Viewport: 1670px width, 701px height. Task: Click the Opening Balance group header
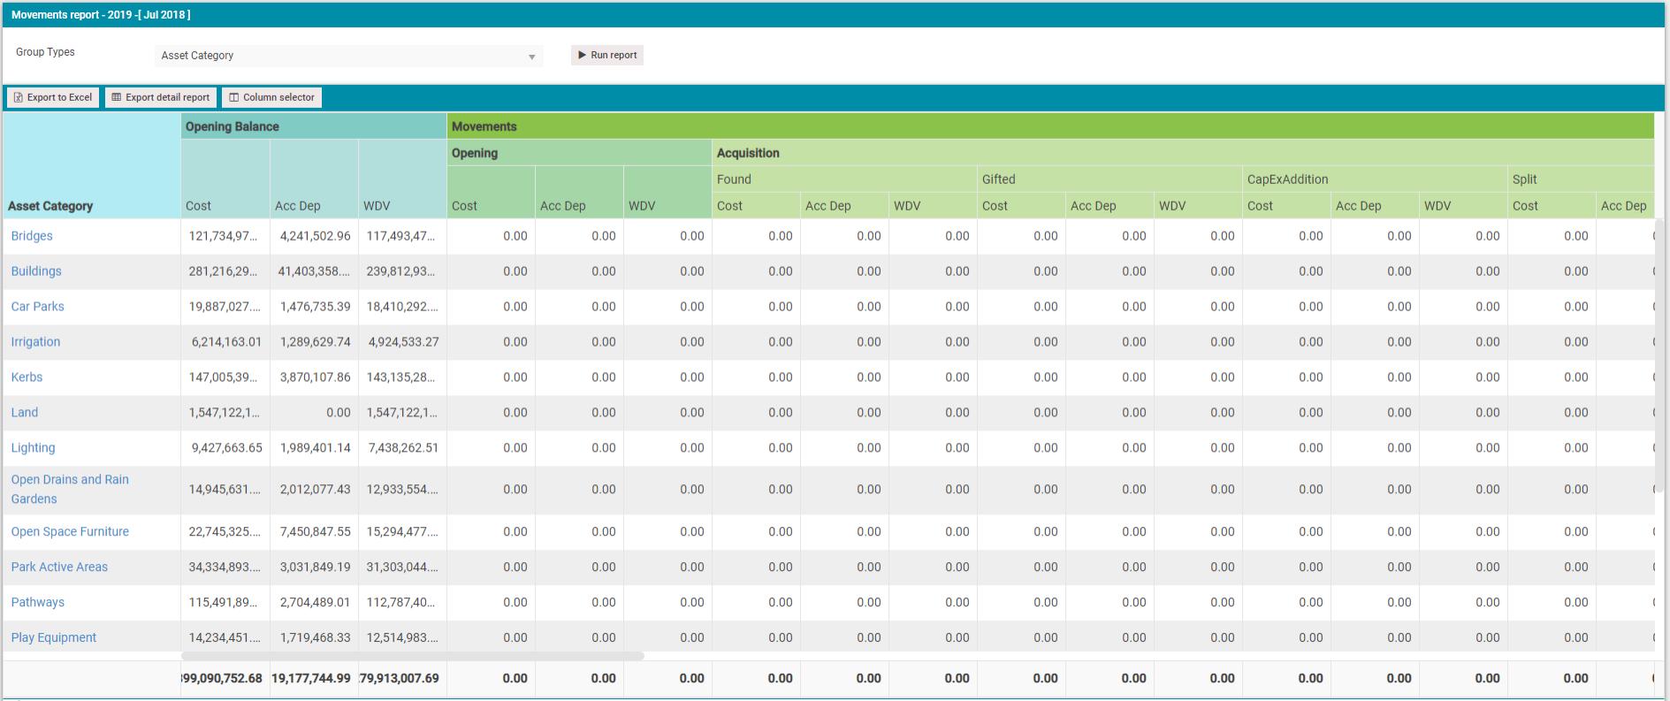[314, 126]
